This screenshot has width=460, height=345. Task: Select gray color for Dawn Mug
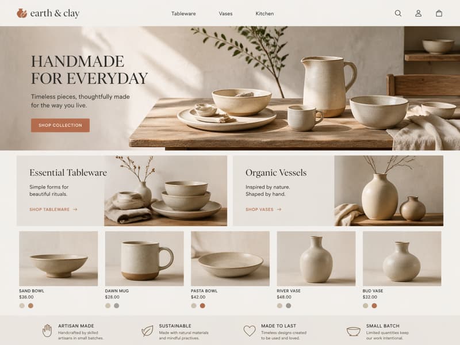(x=117, y=306)
